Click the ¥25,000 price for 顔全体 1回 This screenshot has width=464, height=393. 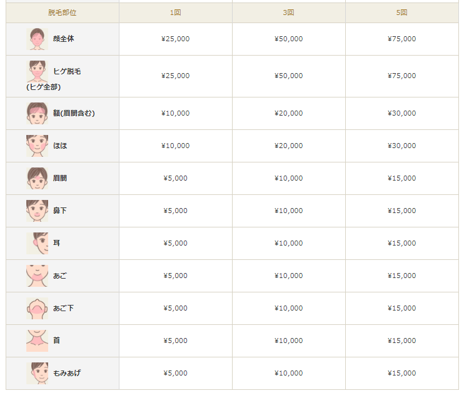(x=175, y=39)
